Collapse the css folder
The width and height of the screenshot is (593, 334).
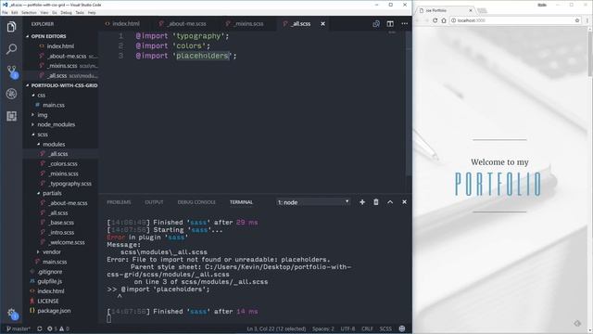pyautogui.click(x=41, y=96)
